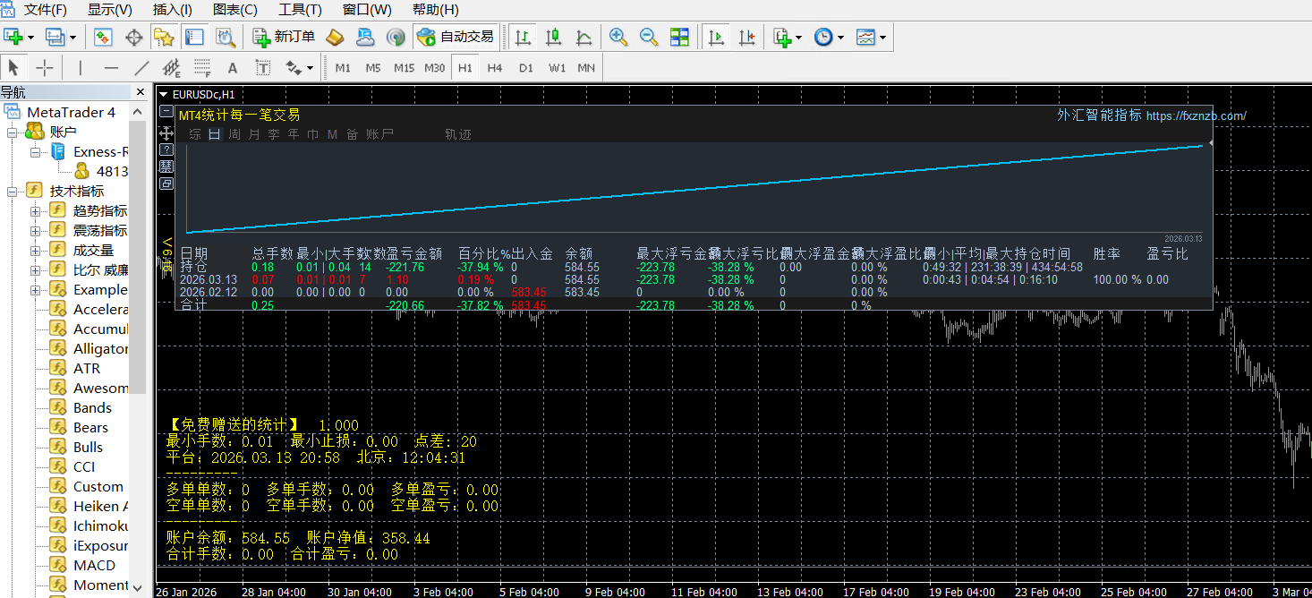This screenshot has width=1312, height=598.
Task: Open the fxznzb.com link in chart
Action: (x=1196, y=115)
